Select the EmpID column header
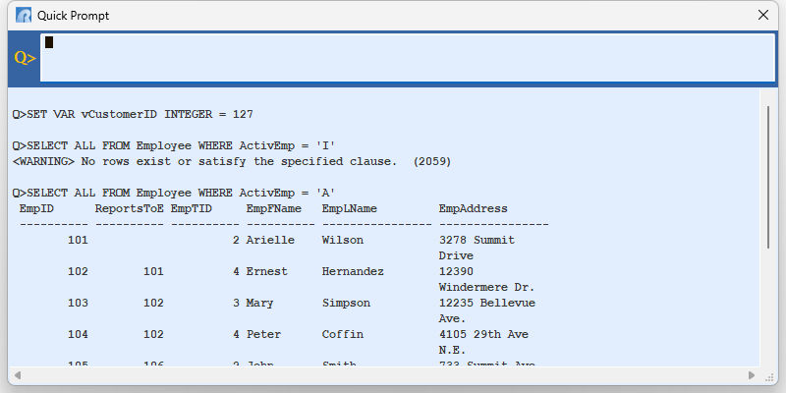Screen dimensions: 786x393 pos(36,208)
